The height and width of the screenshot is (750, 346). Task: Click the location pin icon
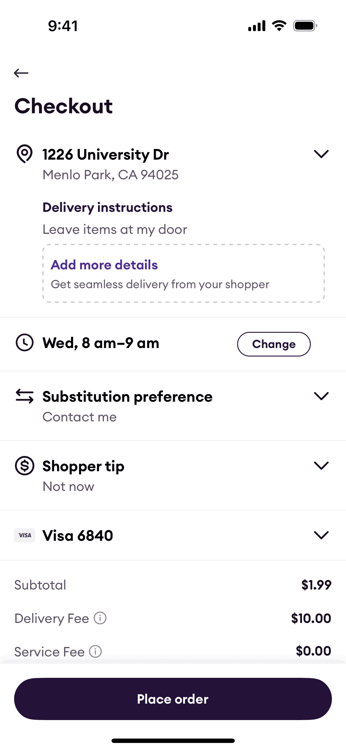pos(24,153)
